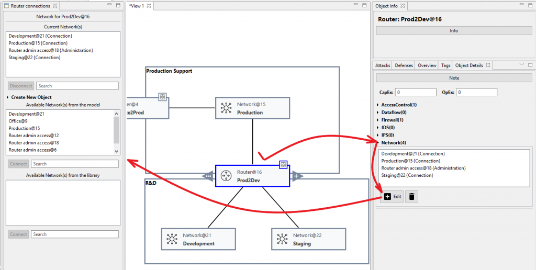Click up arrow of available networks scrollbar
The height and width of the screenshot is (270, 536).
point(116,114)
